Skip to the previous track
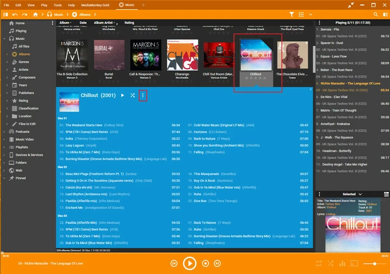 pos(174,263)
